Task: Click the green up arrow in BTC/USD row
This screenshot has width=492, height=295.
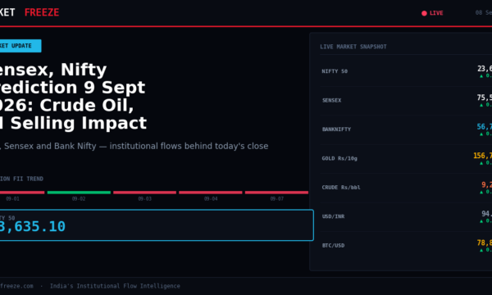Action: coord(481,250)
